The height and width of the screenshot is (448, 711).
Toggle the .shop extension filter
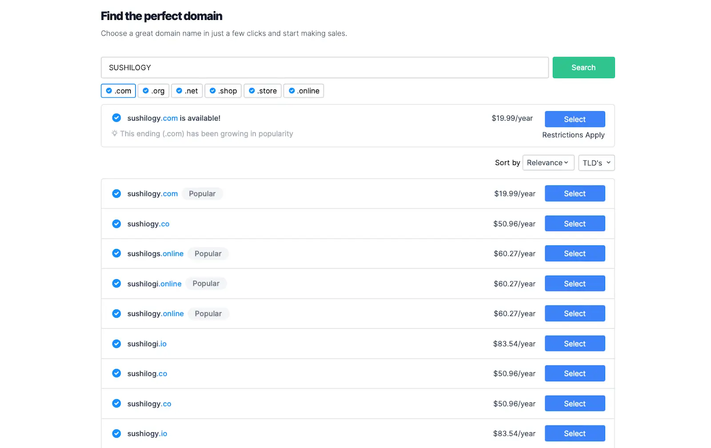pos(223,91)
